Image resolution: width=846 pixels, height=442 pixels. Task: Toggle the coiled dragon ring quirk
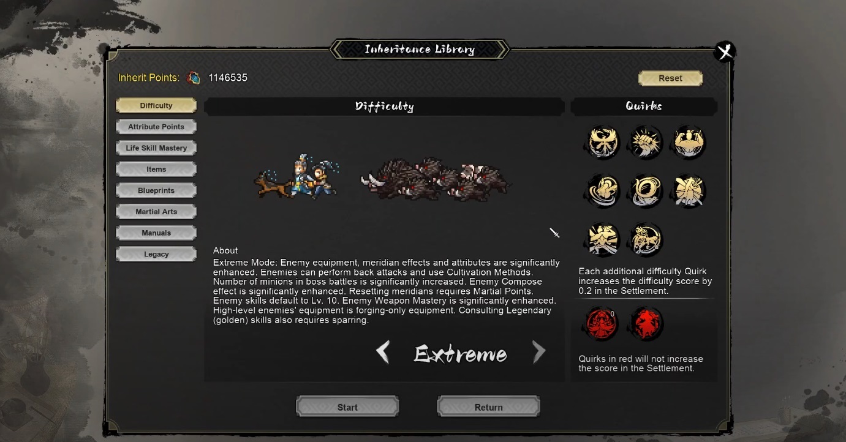[646, 190]
